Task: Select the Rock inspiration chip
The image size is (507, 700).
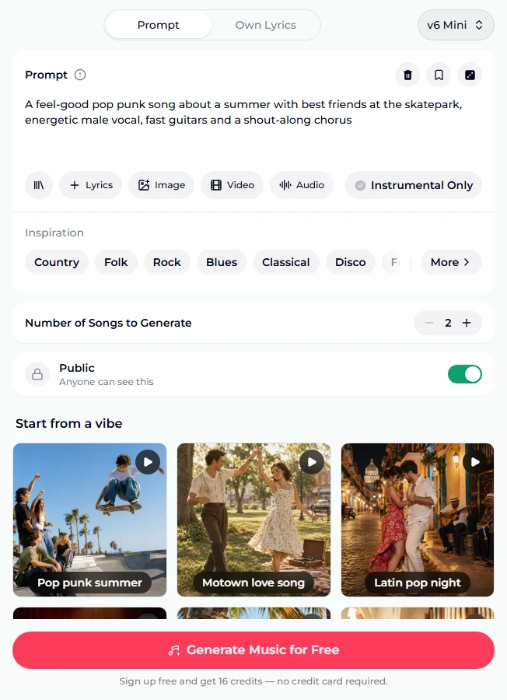Action: coord(167,262)
